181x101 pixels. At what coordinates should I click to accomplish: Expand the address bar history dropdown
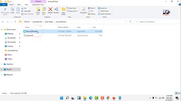(x=126, y=22)
